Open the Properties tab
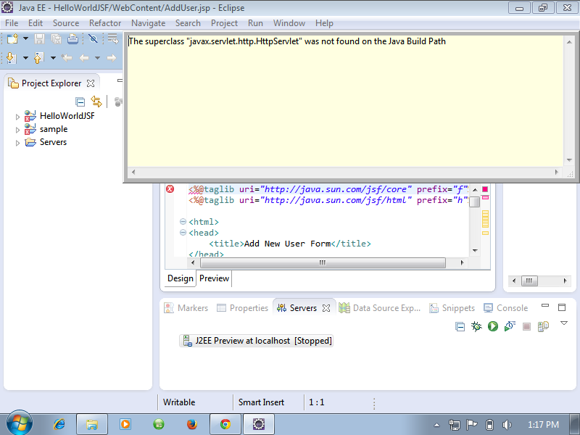This screenshot has height=435, width=580. click(x=243, y=307)
